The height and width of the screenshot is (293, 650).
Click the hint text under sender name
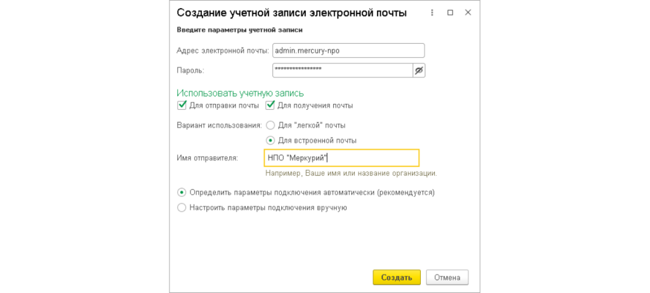(351, 173)
